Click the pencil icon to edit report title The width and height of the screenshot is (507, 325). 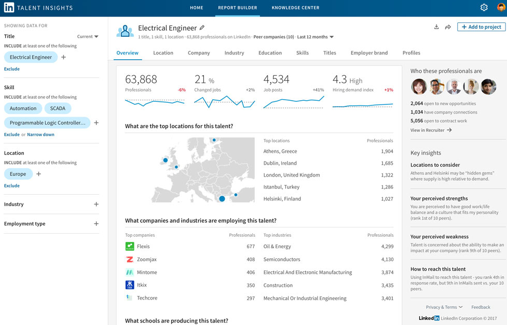click(x=202, y=28)
